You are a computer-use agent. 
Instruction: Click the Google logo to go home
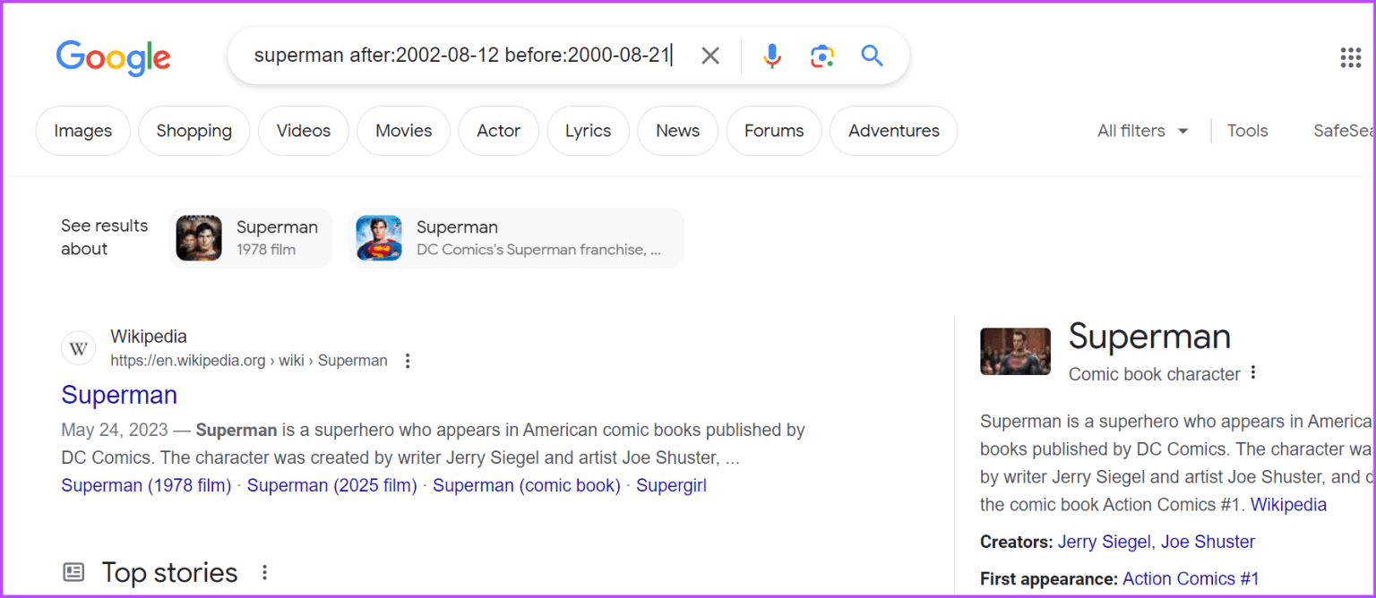point(113,57)
